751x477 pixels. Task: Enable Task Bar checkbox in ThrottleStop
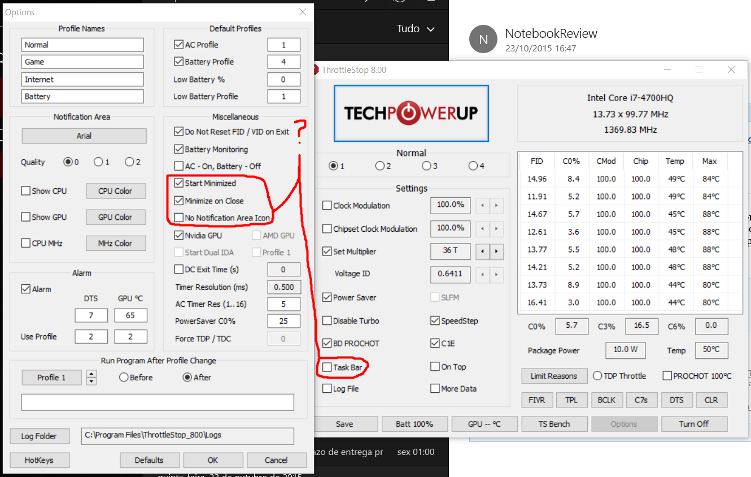[327, 367]
